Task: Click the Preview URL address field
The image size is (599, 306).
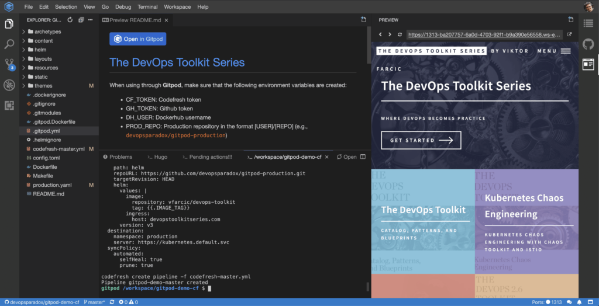Action: pyautogui.click(x=484, y=34)
